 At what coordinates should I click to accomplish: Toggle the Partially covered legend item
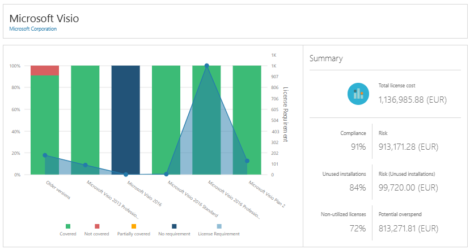(133, 234)
